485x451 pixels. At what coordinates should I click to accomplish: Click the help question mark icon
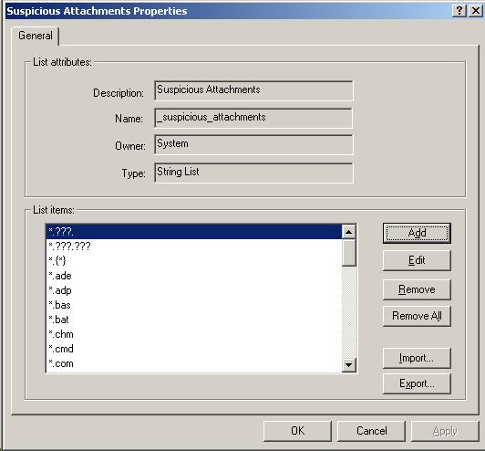pos(459,11)
